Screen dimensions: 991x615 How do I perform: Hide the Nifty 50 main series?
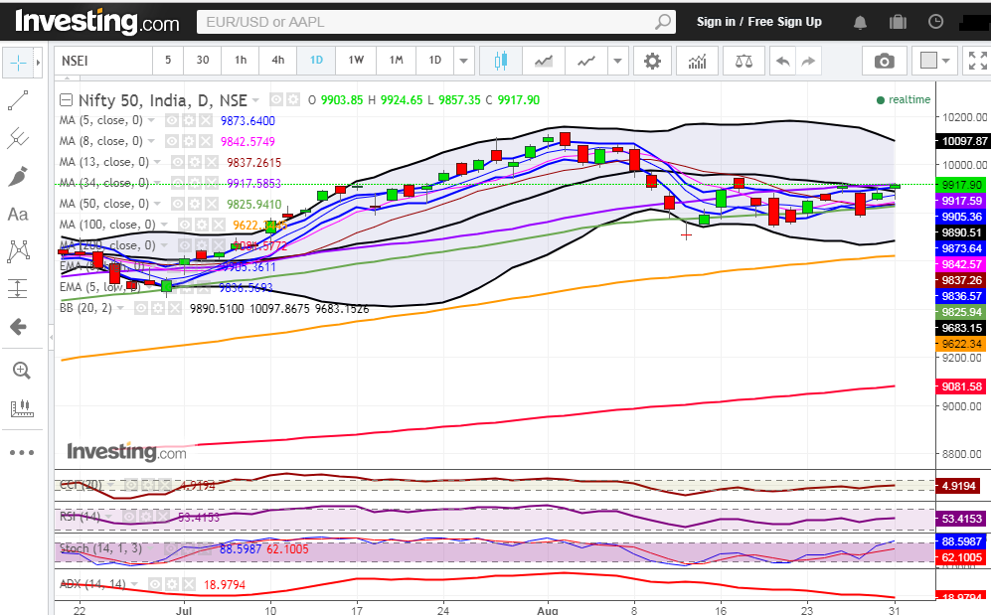click(276, 99)
